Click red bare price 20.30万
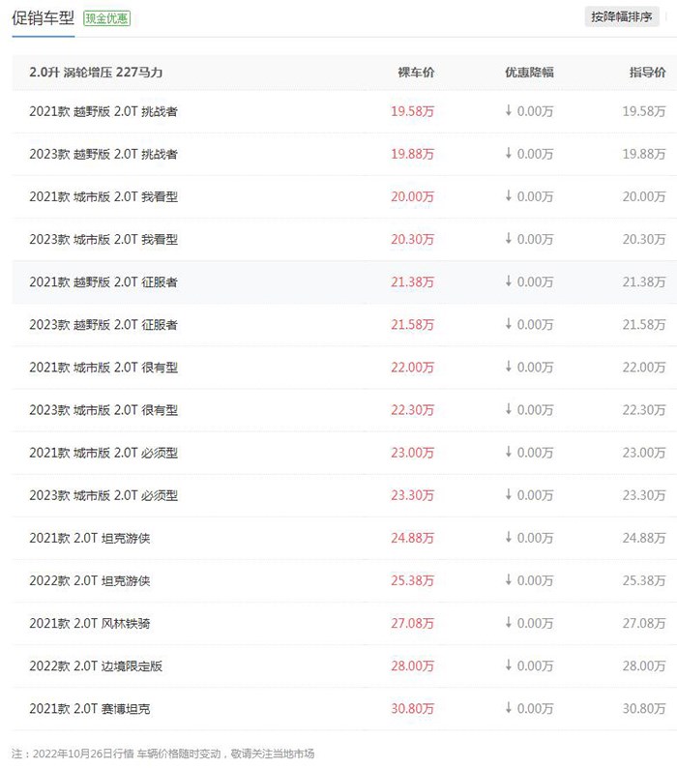Image resolution: width=677 pixels, height=768 pixels. tap(412, 240)
